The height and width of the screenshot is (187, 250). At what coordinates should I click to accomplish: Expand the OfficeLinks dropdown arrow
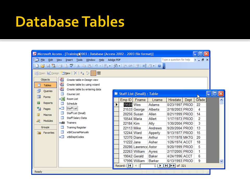click(x=110, y=66)
